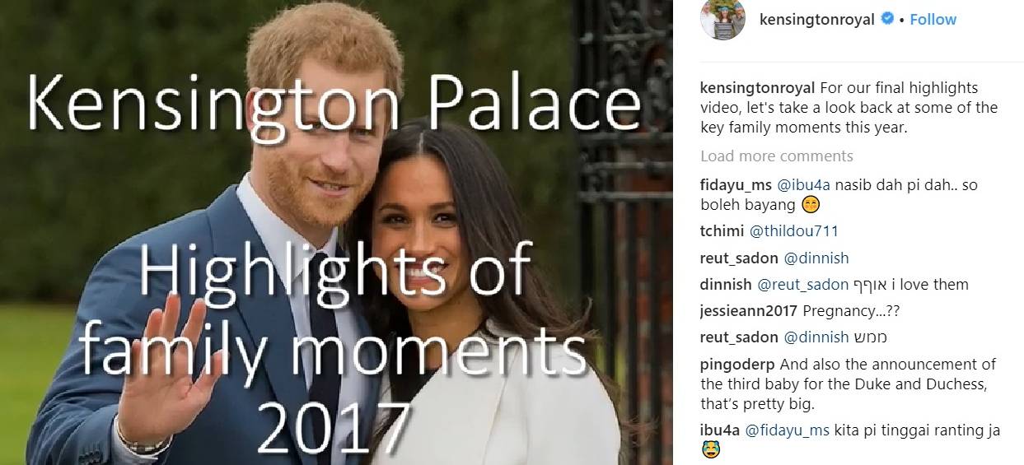The height and width of the screenshot is (465, 1024).
Task: Open ibu4a commenter username
Action: (x=720, y=430)
